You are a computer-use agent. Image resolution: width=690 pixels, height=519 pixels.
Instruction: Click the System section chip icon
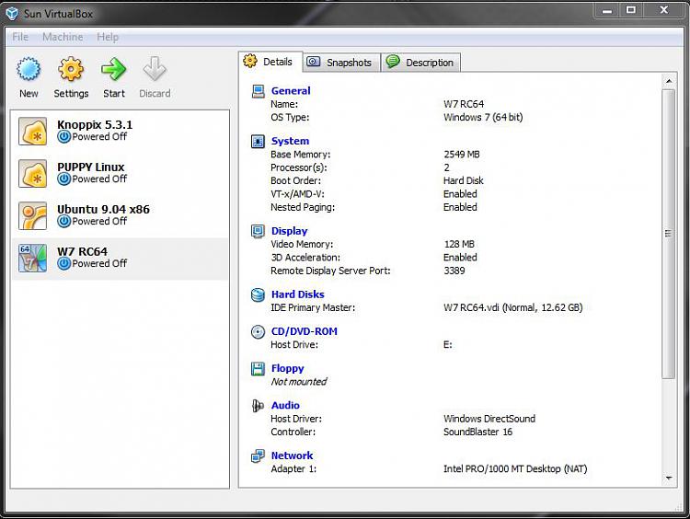[258, 142]
